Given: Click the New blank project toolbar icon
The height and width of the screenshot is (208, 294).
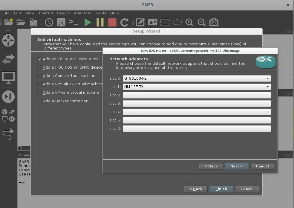Looking at the screenshot, I should click(9, 22).
